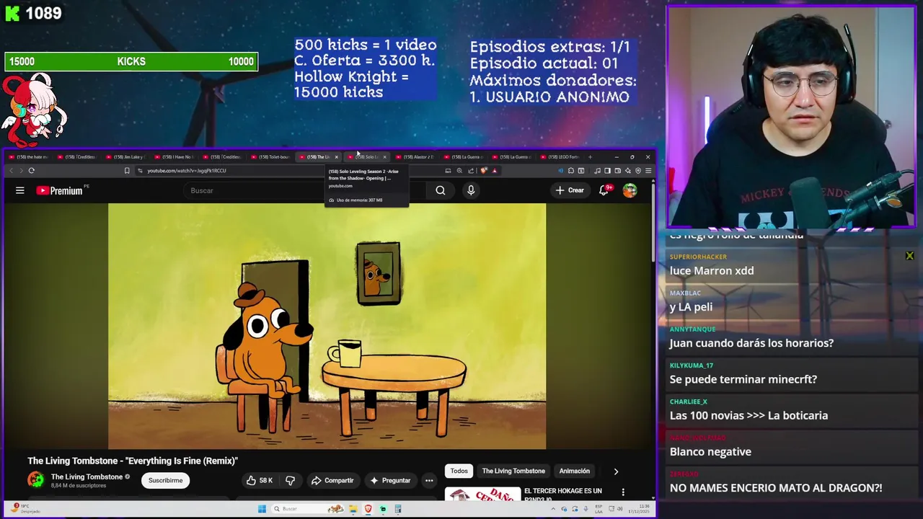Click chat message 'Blanco negative'

coord(710,452)
